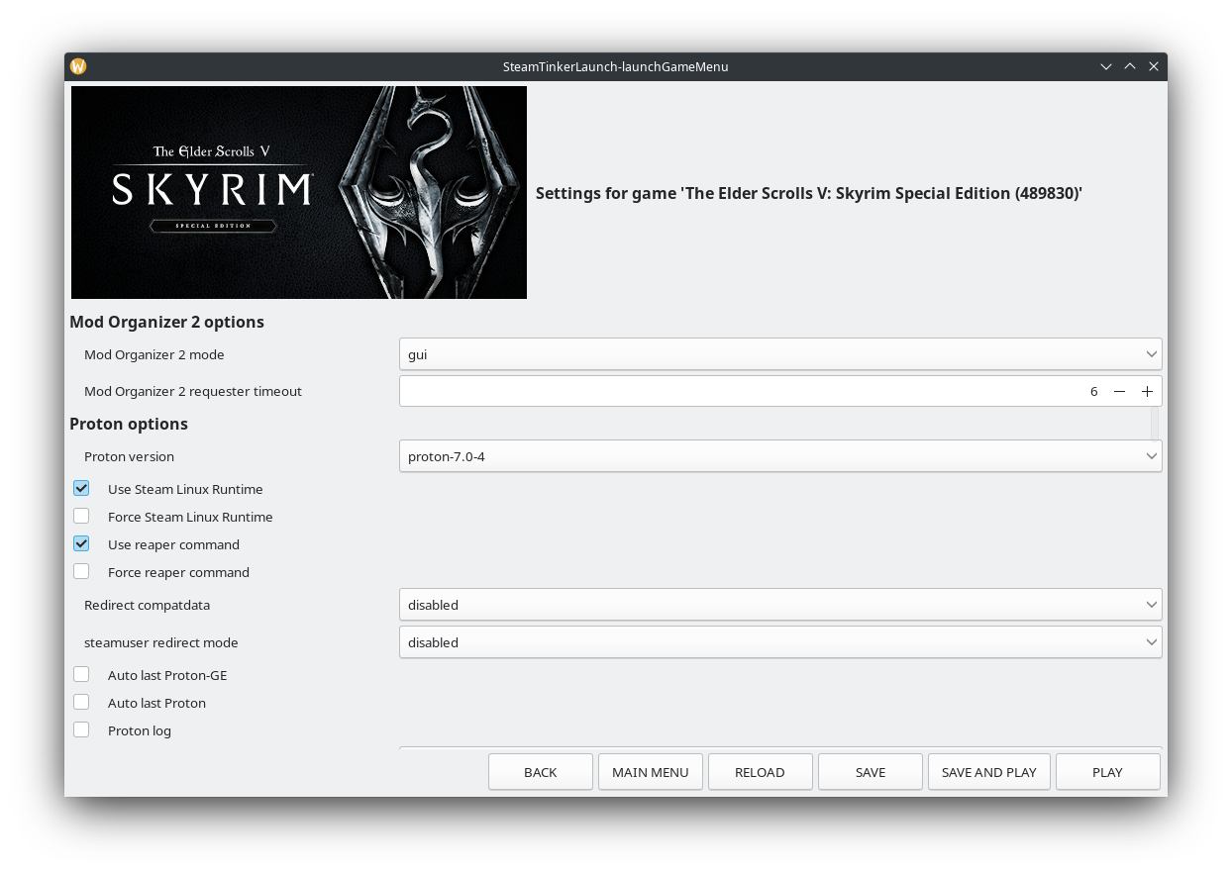Click the 'Settings for game' title text

[x=809, y=193]
